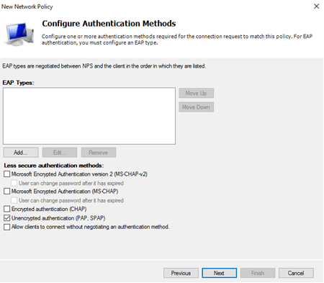
Task: Click the Remove EAP type button
Action: click(99, 153)
